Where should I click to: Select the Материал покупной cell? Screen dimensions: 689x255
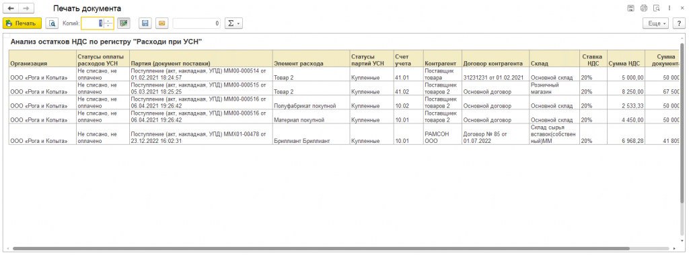tap(311, 116)
